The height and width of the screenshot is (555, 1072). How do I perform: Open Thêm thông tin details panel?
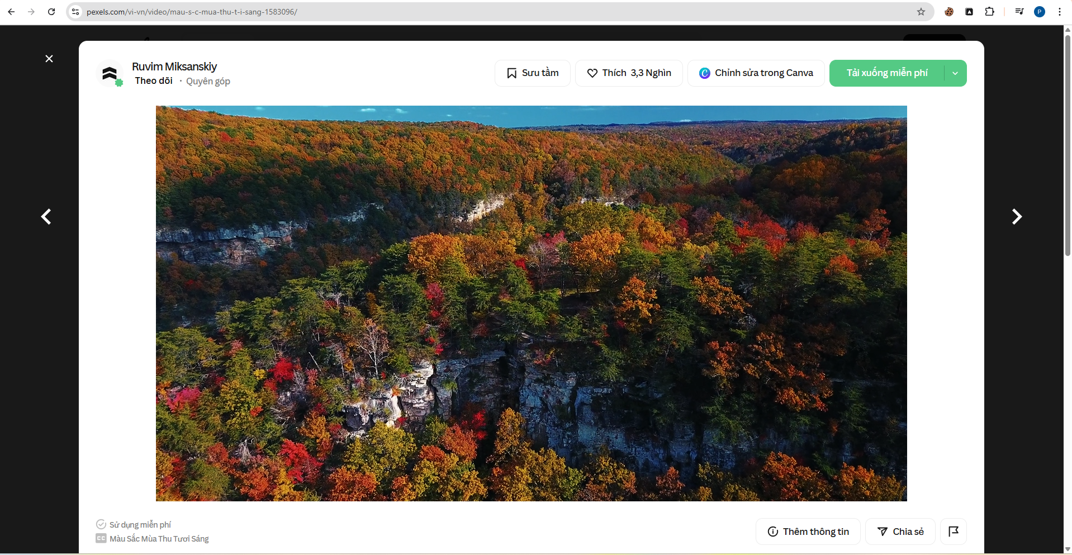click(808, 532)
